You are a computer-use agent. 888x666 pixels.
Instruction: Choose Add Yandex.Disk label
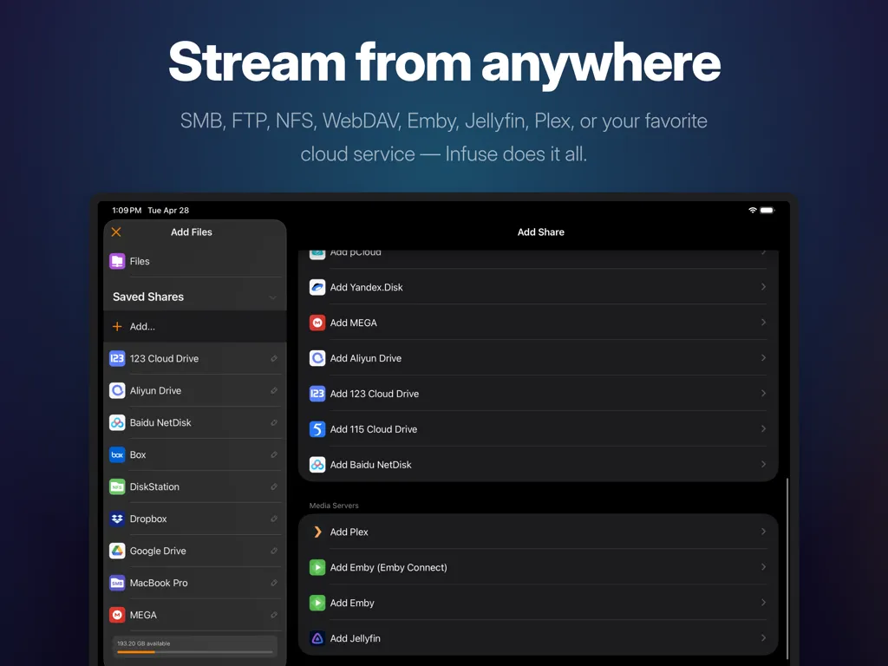pyautogui.click(x=367, y=287)
